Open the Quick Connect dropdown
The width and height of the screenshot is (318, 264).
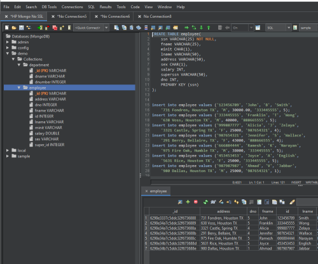(x=106, y=28)
